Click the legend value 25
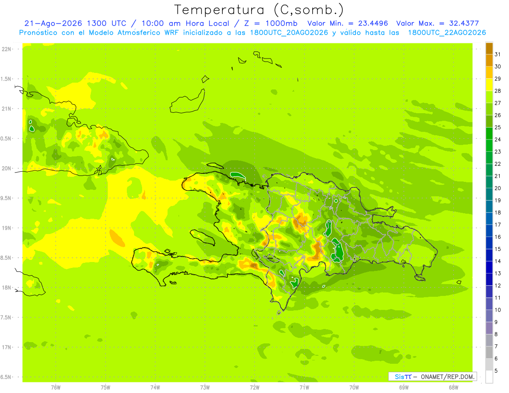 pyautogui.click(x=498, y=127)
